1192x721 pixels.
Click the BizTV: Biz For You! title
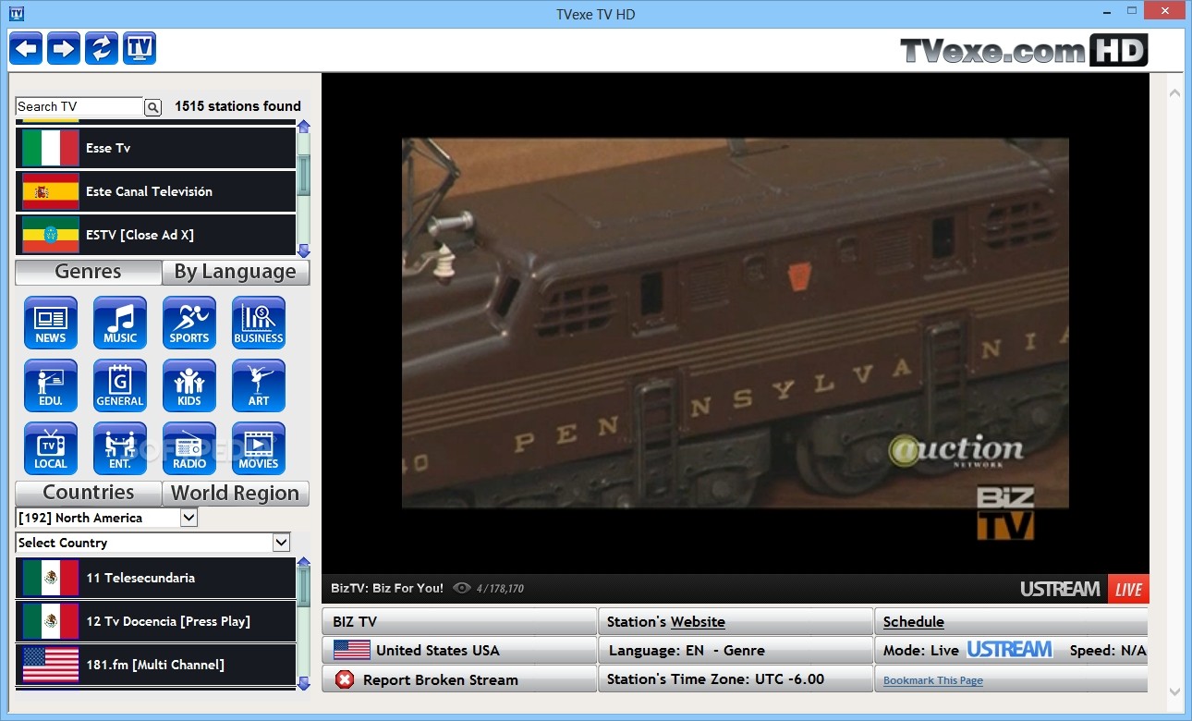point(387,588)
